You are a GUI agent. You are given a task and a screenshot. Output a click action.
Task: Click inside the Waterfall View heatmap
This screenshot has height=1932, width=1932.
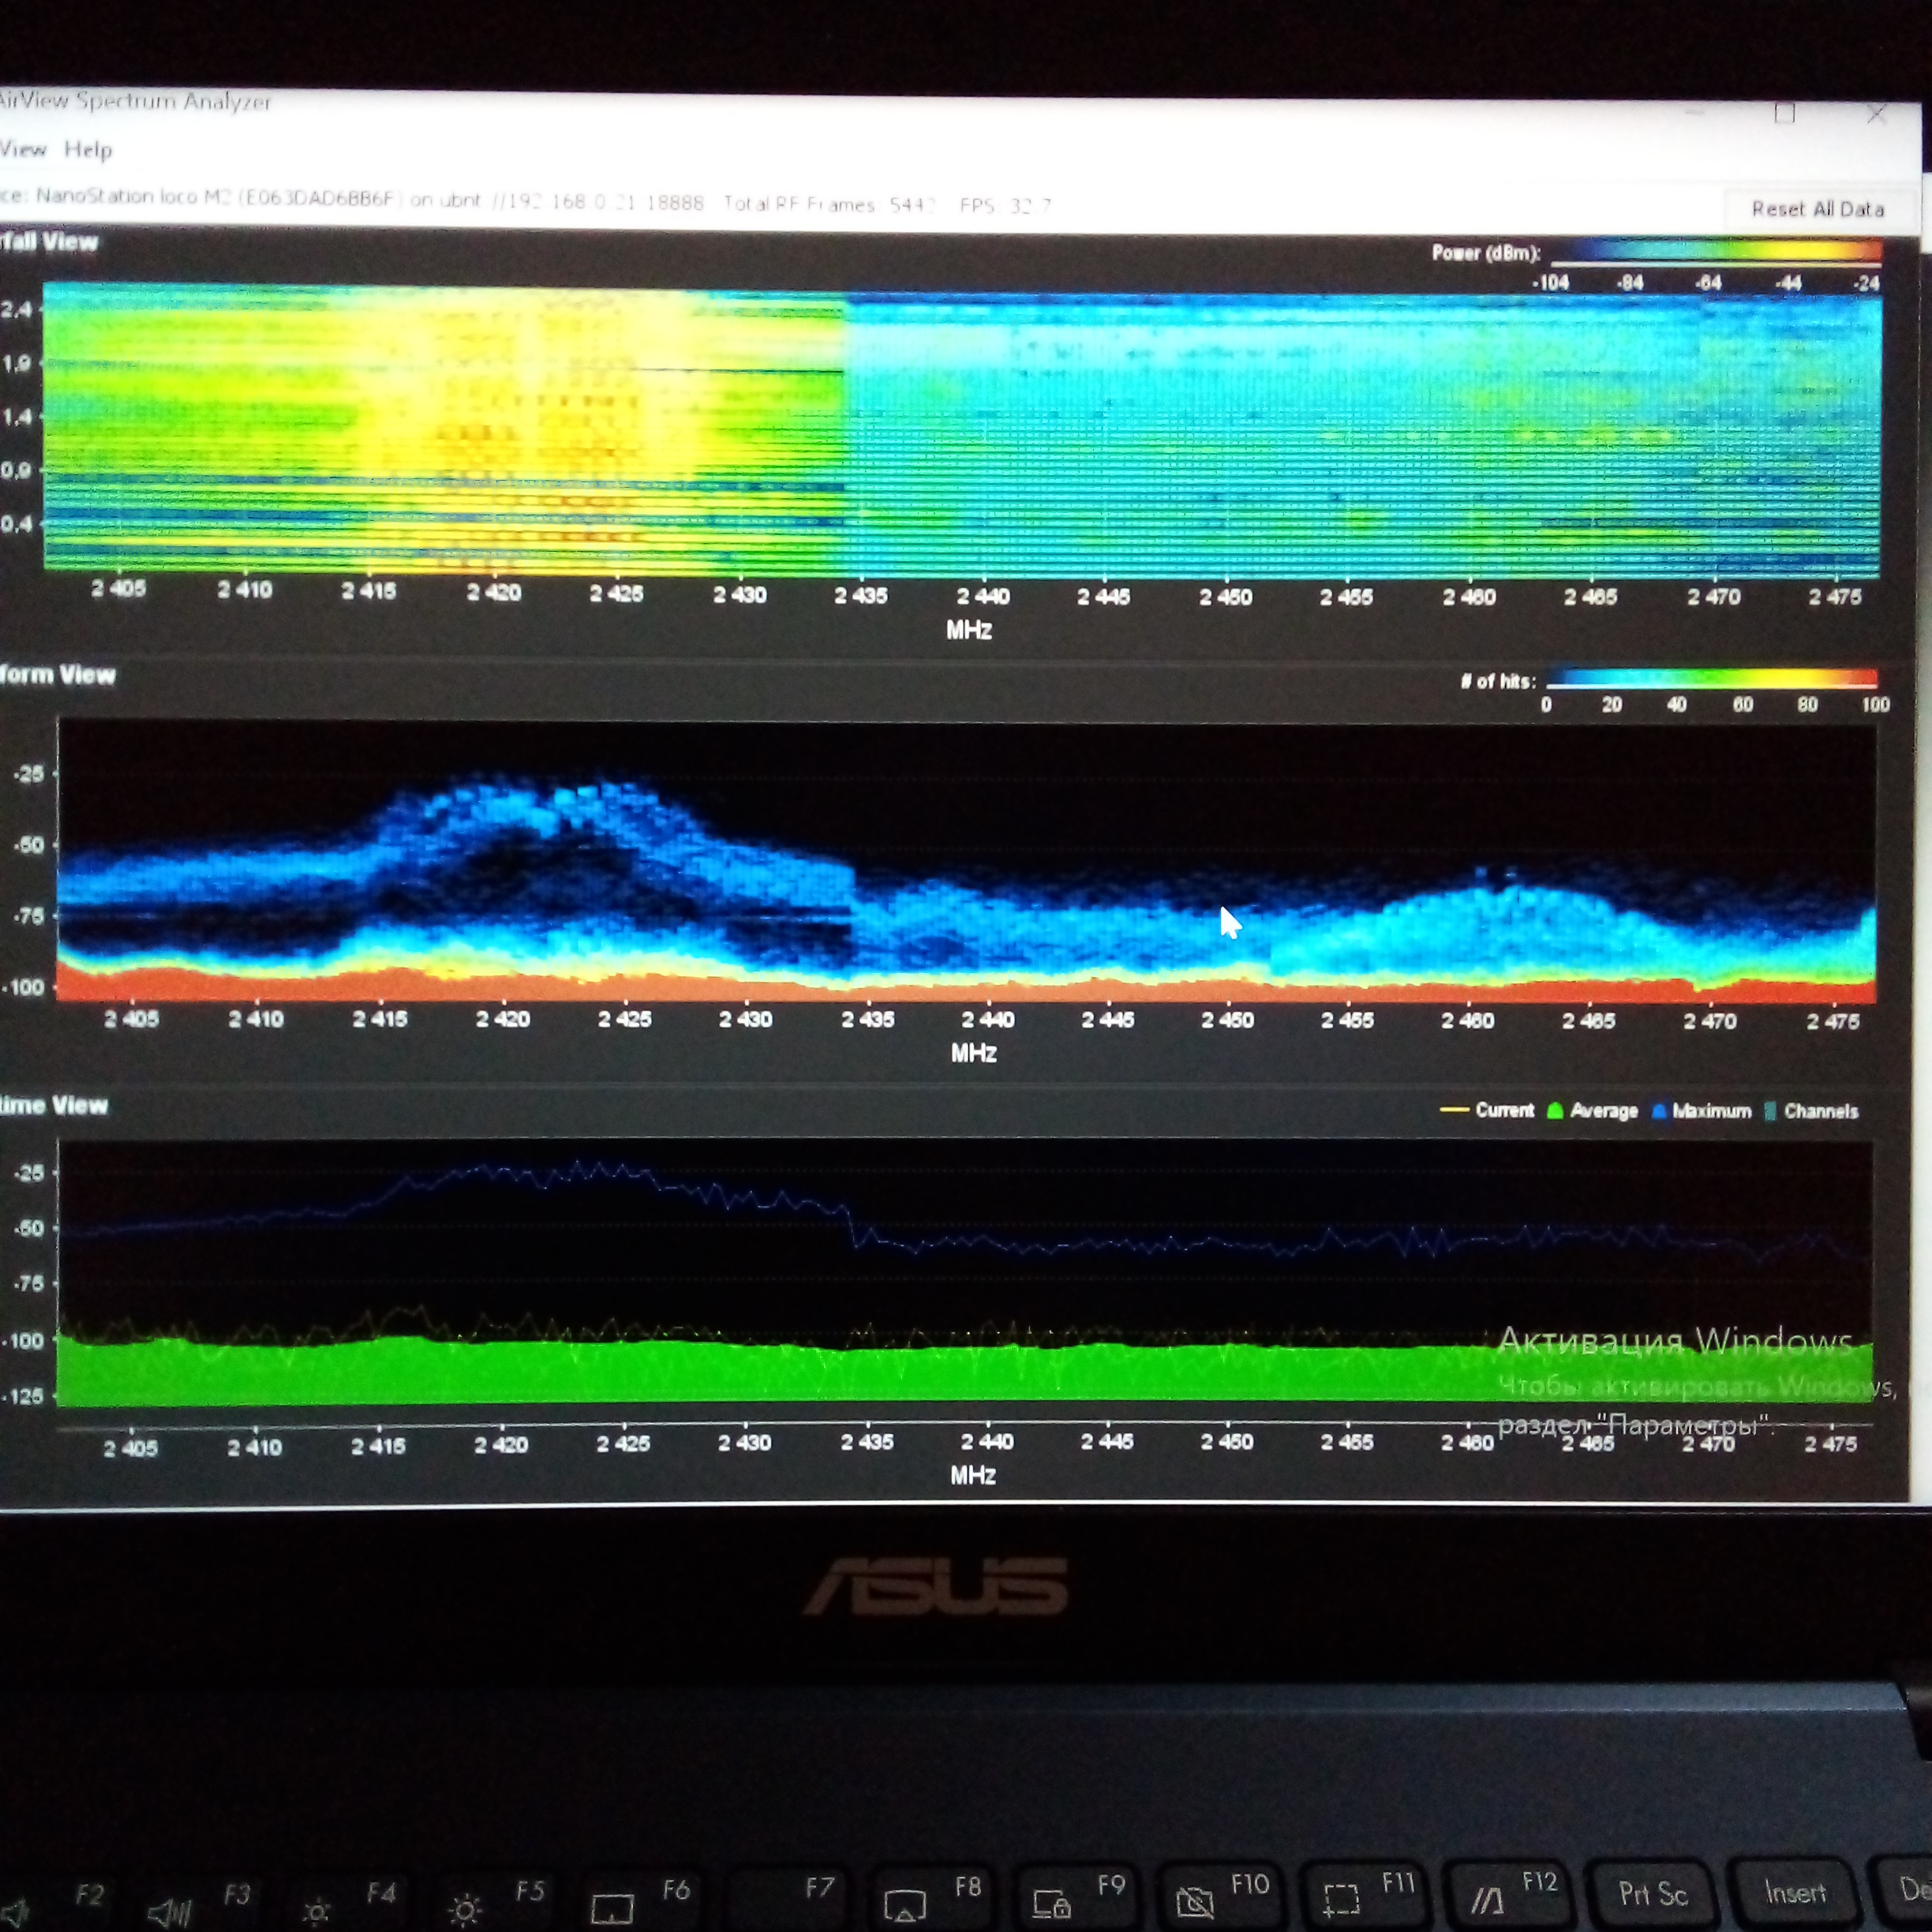click(x=960, y=430)
